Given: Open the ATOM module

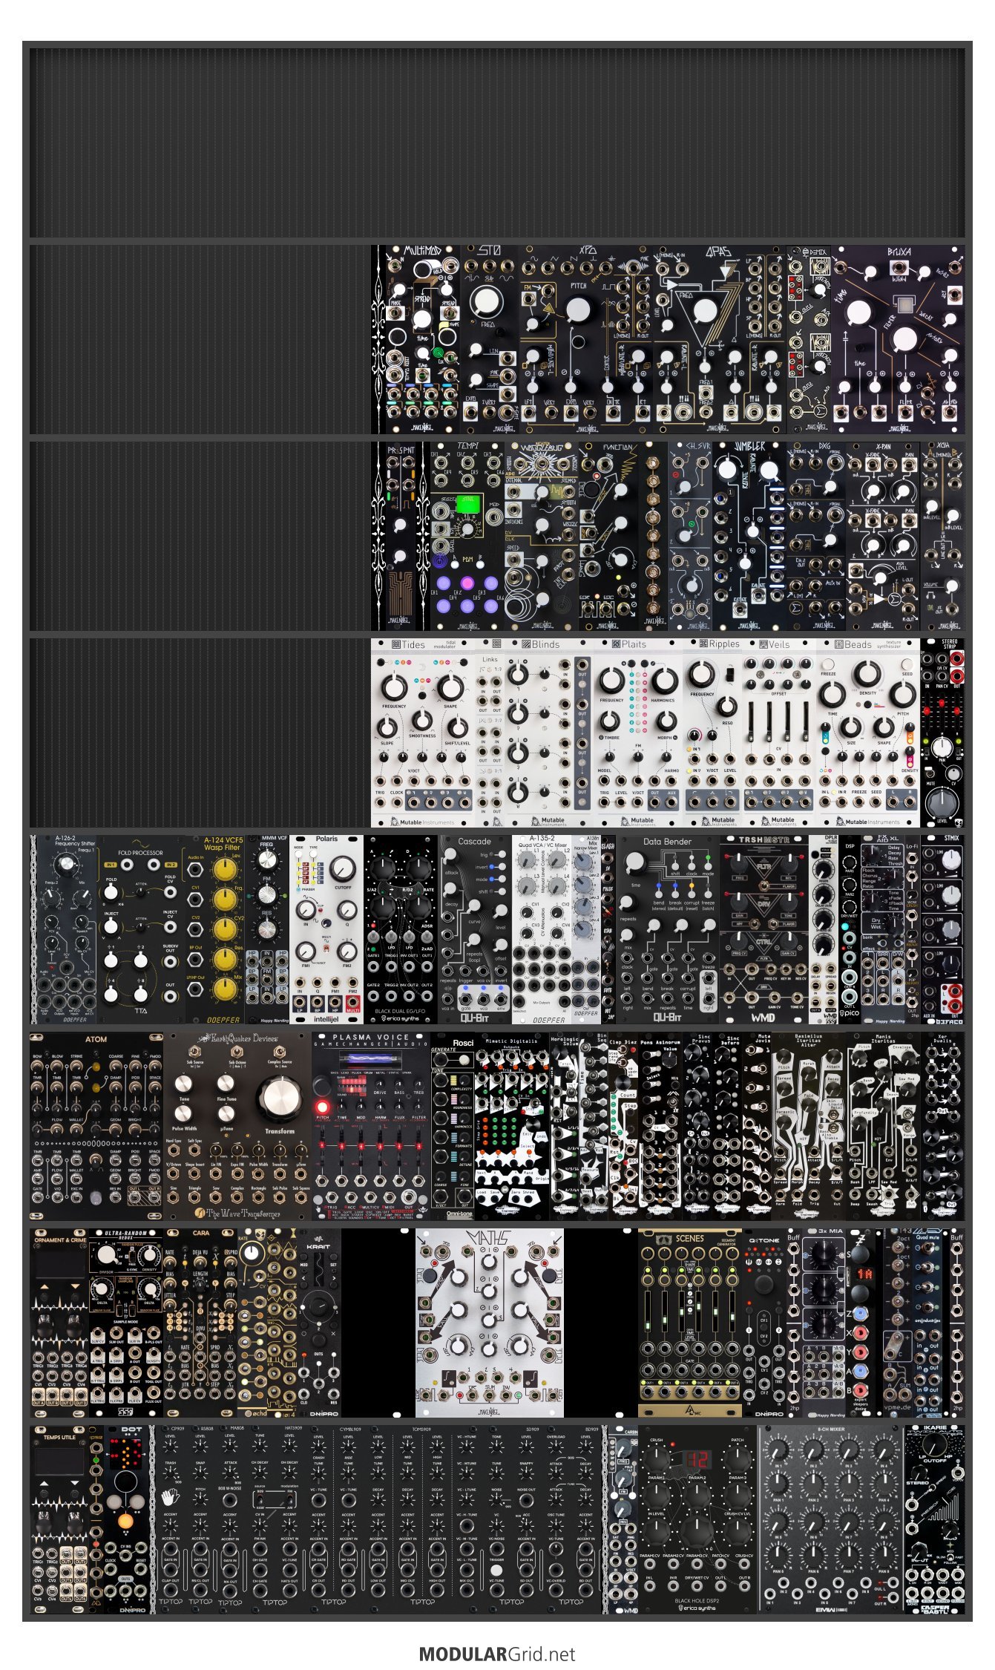Looking at the screenshot, I should click(96, 1126).
